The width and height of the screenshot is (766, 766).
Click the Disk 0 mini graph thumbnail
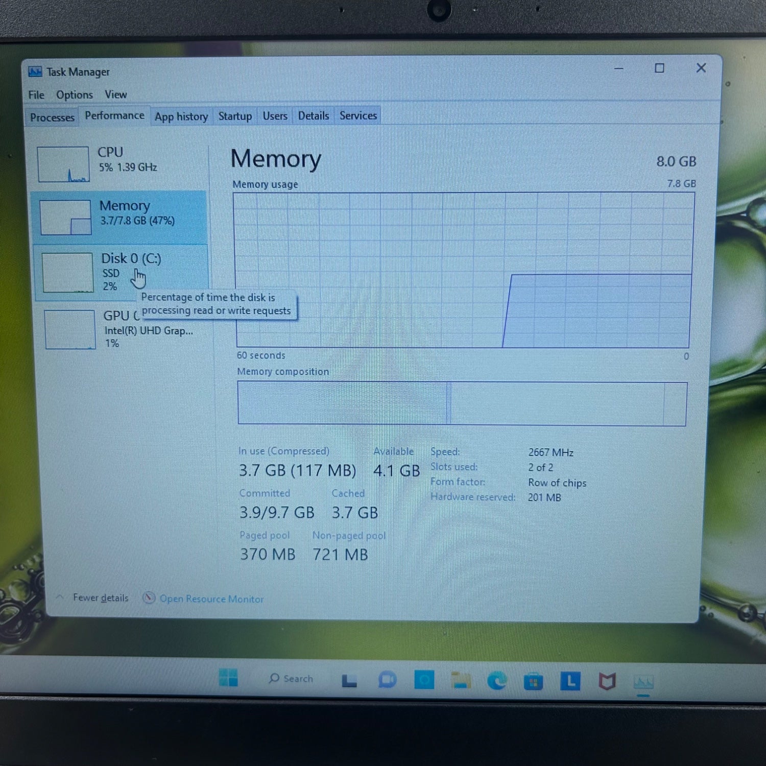click(68, 273)
